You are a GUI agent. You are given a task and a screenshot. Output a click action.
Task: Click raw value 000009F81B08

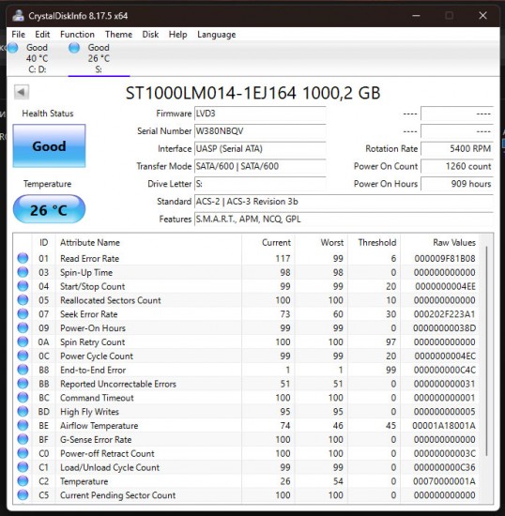pyautogui.click(x=445, y=258)
